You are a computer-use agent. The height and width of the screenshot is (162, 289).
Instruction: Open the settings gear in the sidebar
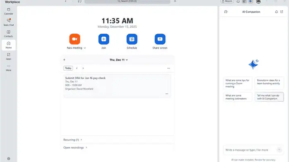coord(8,159)
